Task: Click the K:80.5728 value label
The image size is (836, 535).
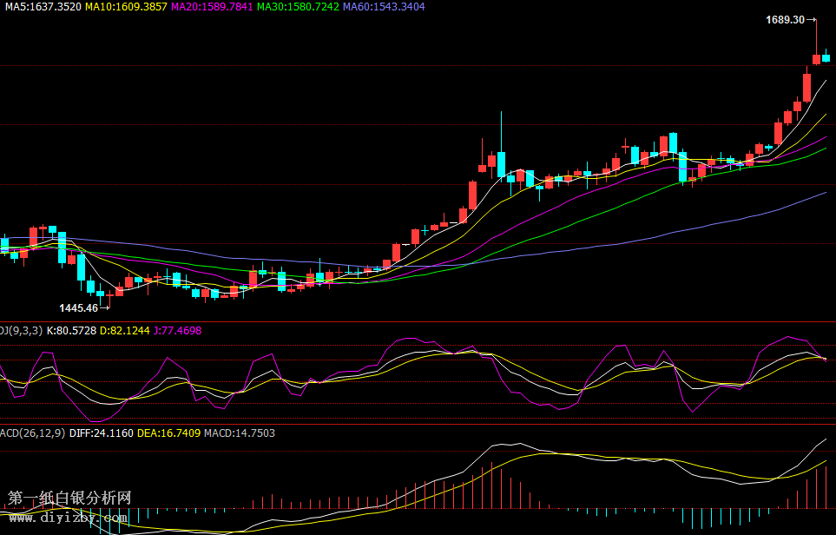Action: click(71, 330)
